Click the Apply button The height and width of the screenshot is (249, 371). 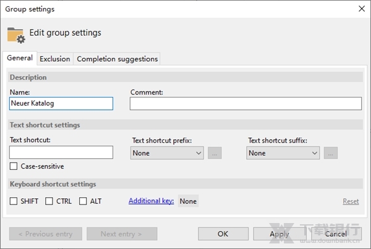pos(279,234)
